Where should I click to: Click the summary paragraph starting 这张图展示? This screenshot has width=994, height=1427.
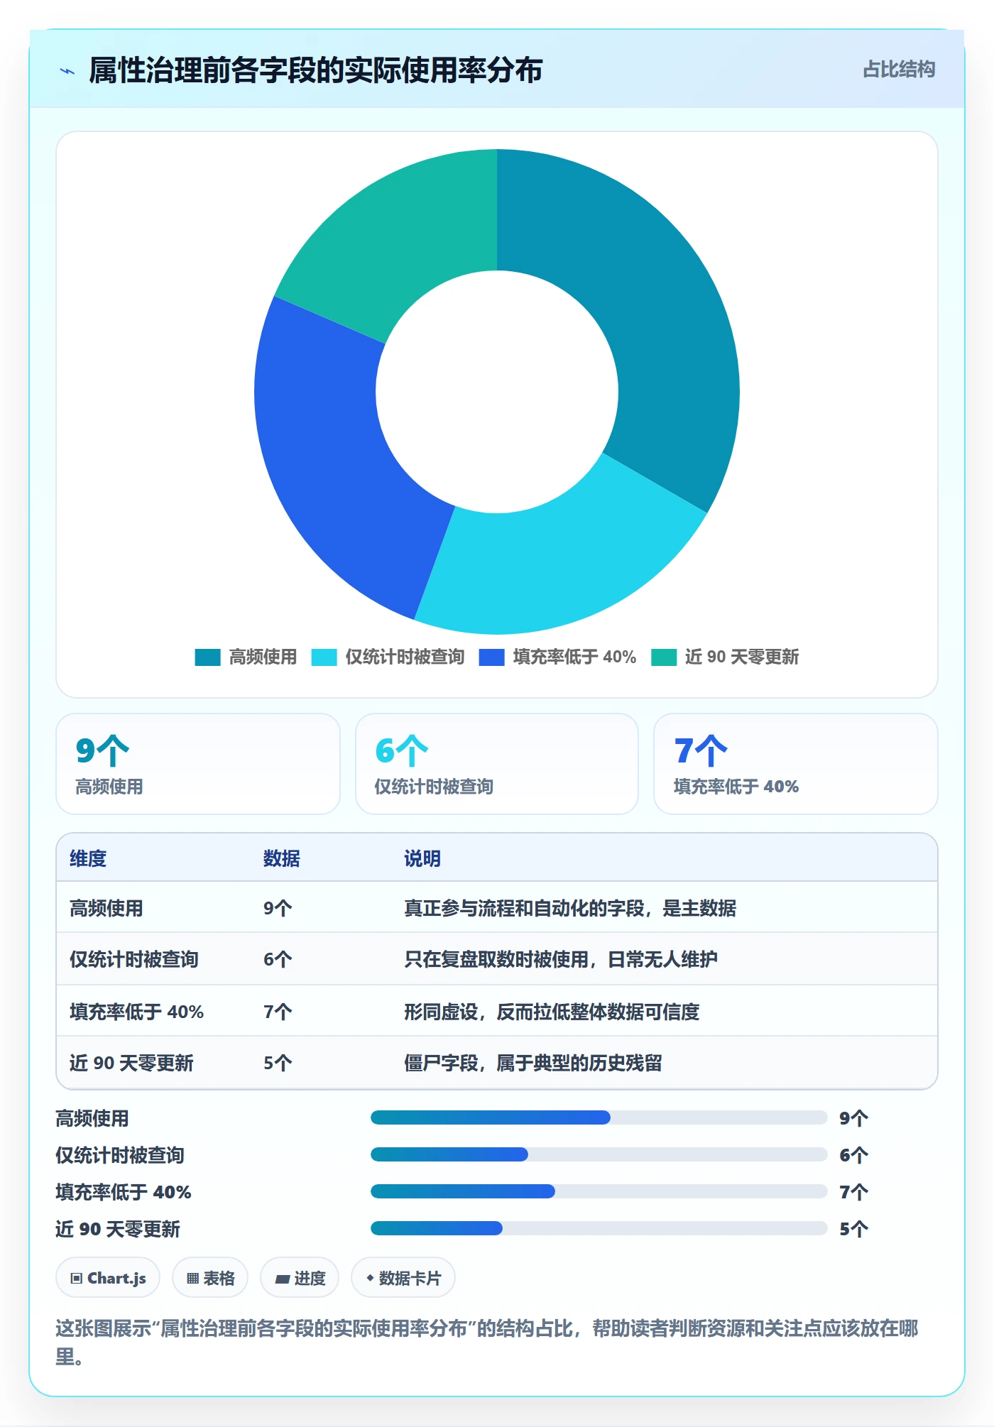(487, 1343)
